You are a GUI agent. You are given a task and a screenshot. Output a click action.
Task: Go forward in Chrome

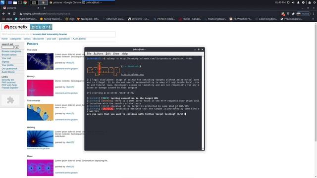[x=9, y=13]
